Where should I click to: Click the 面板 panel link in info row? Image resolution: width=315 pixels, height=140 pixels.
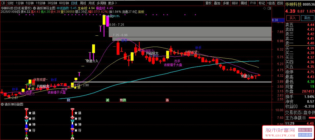click(141, 12)
